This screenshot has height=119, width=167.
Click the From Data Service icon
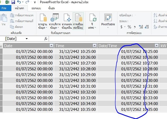click(x=54, y=21)
